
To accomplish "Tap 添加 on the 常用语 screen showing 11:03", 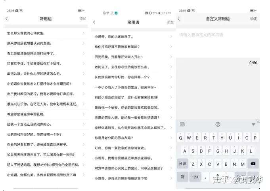I will tap(170, 22).
